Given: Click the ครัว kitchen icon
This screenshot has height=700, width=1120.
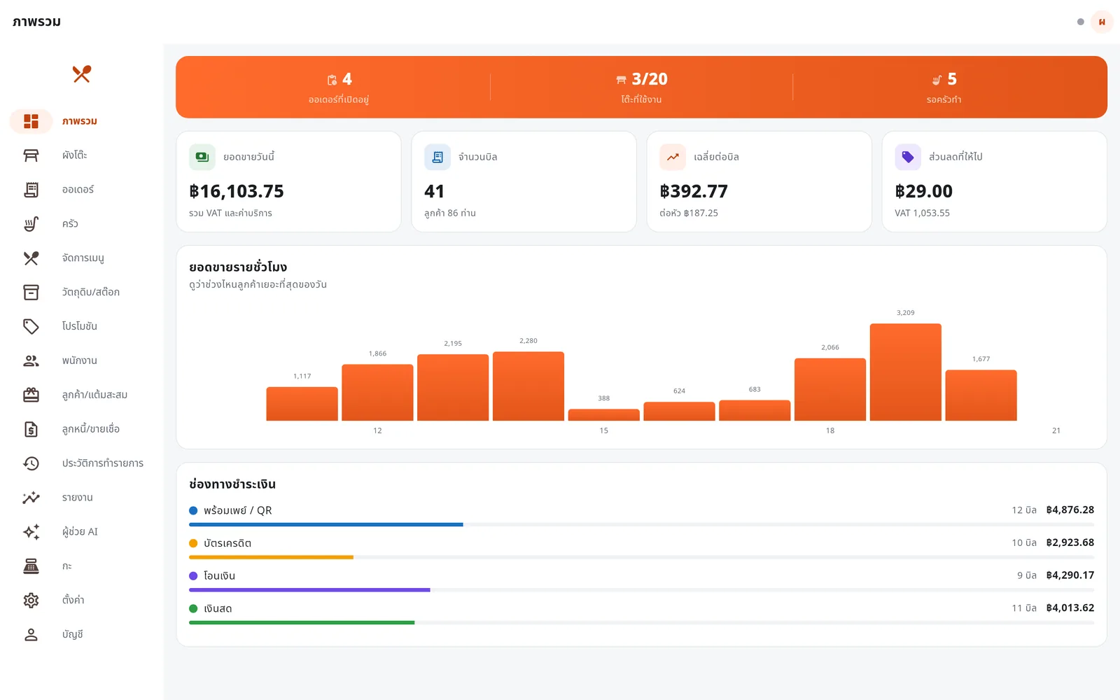Looking at the screenshot, I should pos(31,224).
